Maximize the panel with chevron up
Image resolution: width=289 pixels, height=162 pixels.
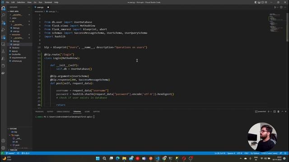pos(282,112)
